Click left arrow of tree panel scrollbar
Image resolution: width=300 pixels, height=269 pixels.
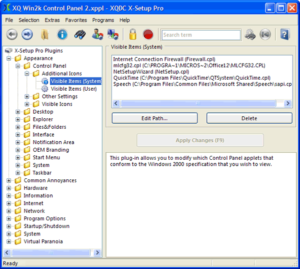[x=7, y=252]
